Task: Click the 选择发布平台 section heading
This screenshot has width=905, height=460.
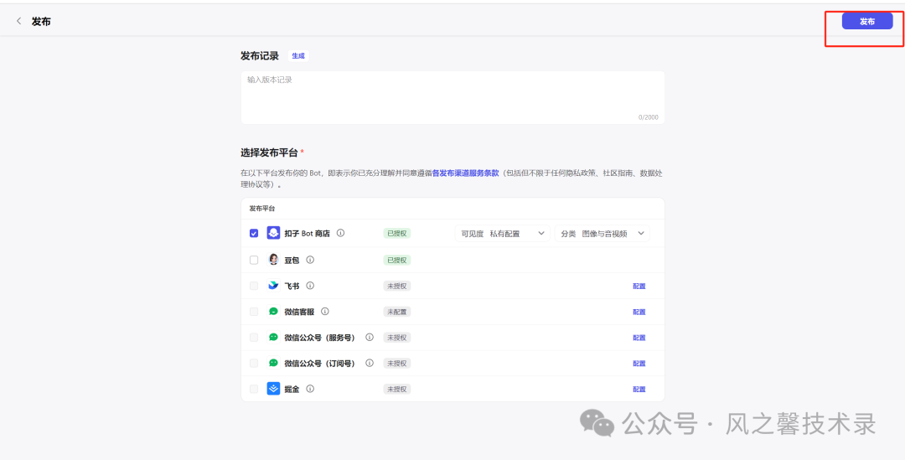Action: [x=270, y=153]
